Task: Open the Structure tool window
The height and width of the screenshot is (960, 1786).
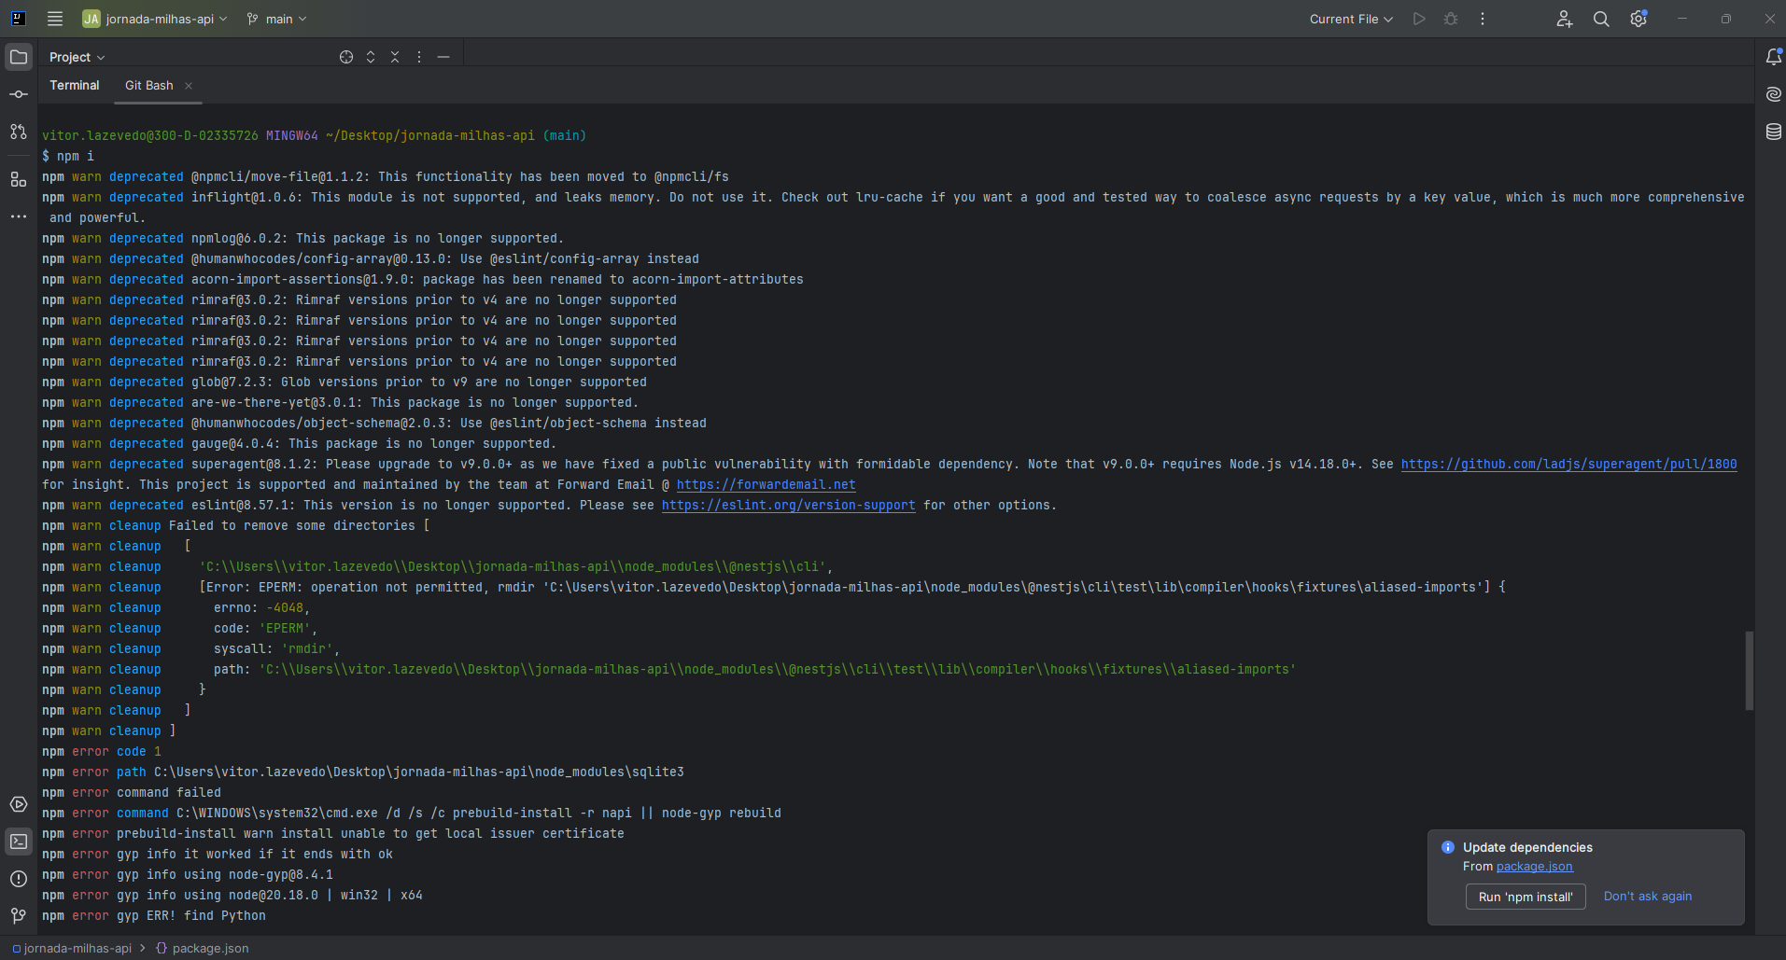Action: tap(19, 179)
